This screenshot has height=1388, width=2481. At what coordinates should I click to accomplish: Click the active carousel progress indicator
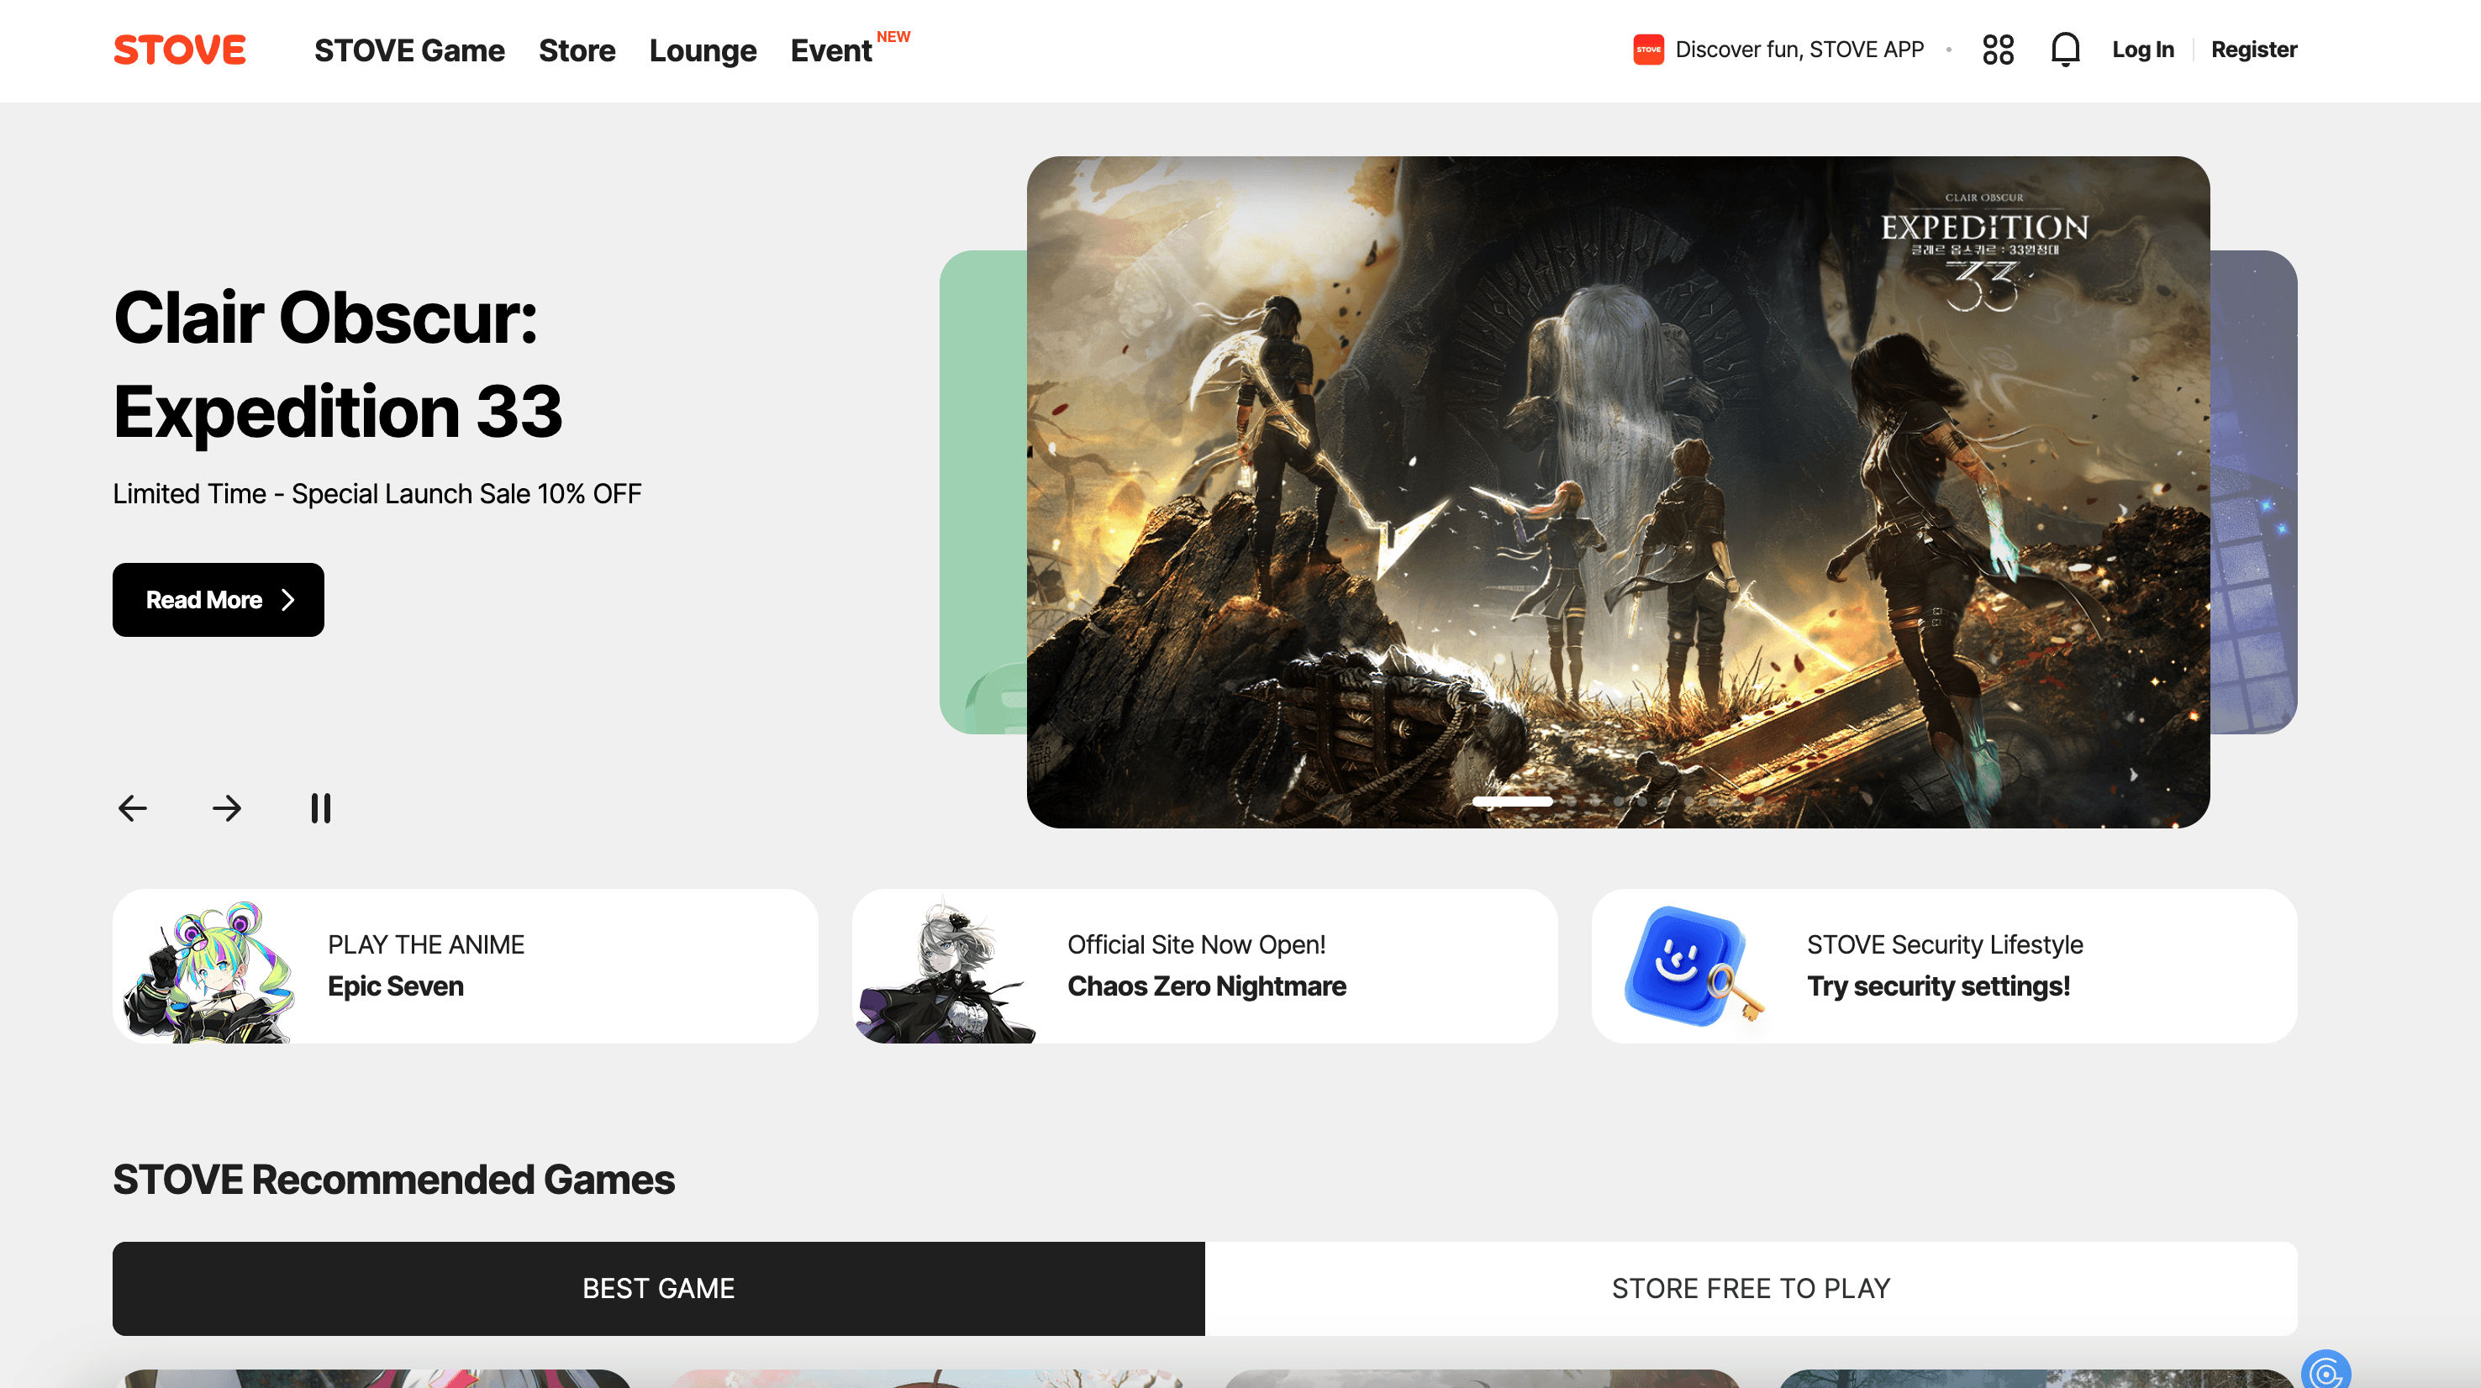(1512, 802)
